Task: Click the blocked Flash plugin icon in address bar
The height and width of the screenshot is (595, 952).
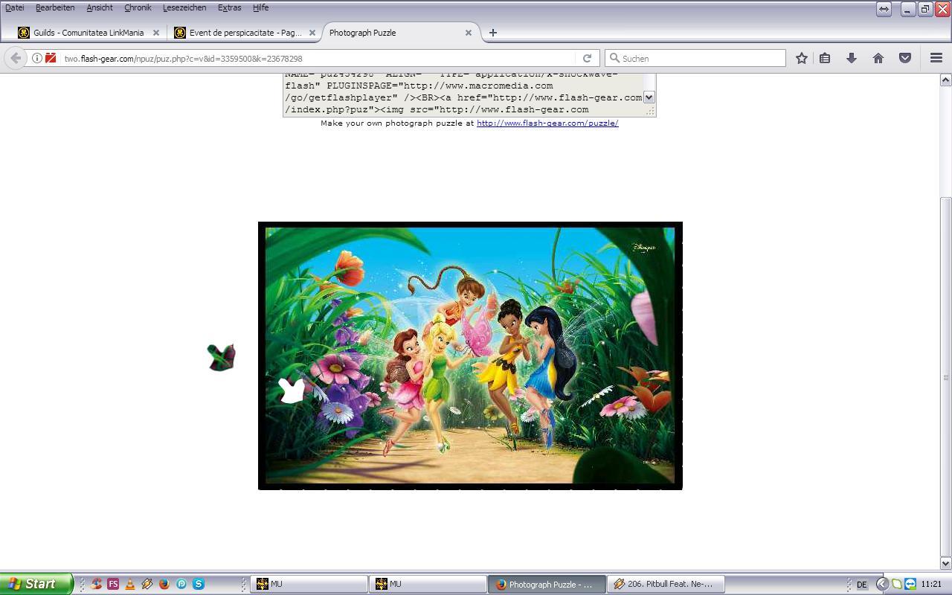Action: click(51, 58)
